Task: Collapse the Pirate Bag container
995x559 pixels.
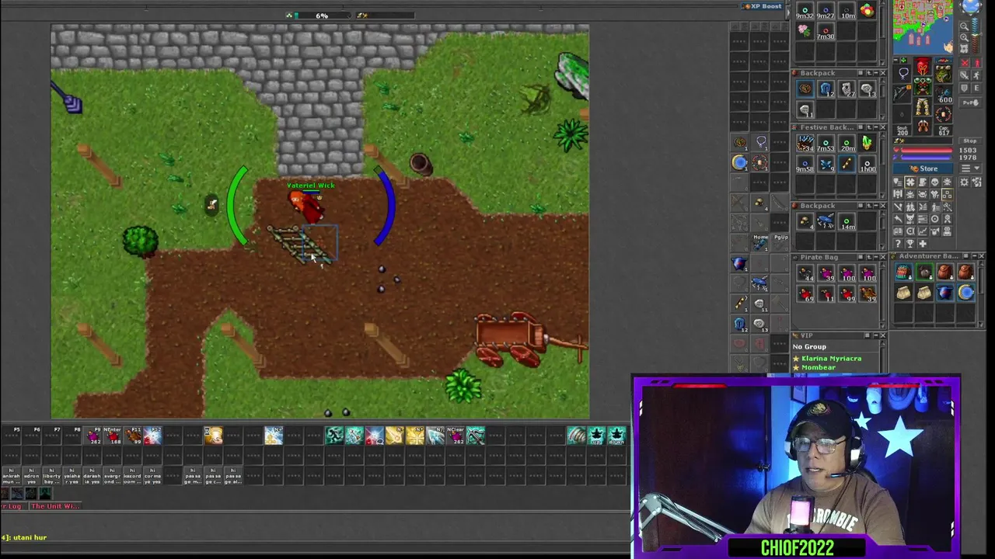Action: (x=876, y=257)
